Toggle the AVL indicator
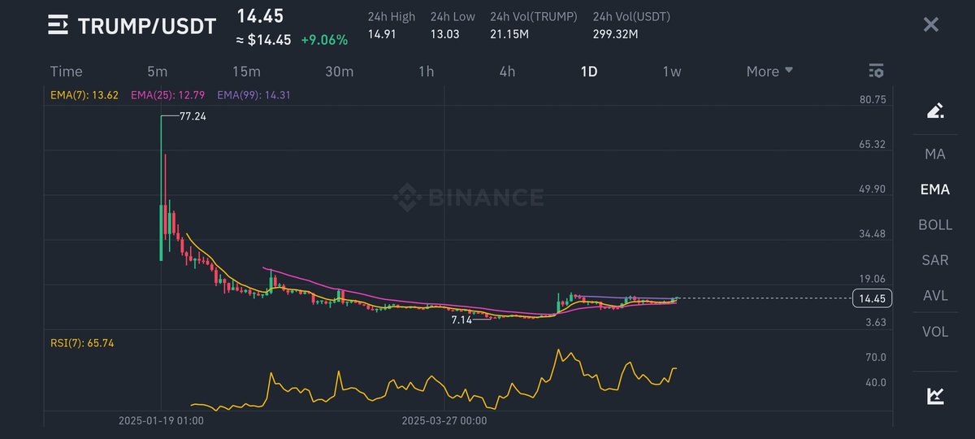975x439 pixels. (x=935, y=296)
